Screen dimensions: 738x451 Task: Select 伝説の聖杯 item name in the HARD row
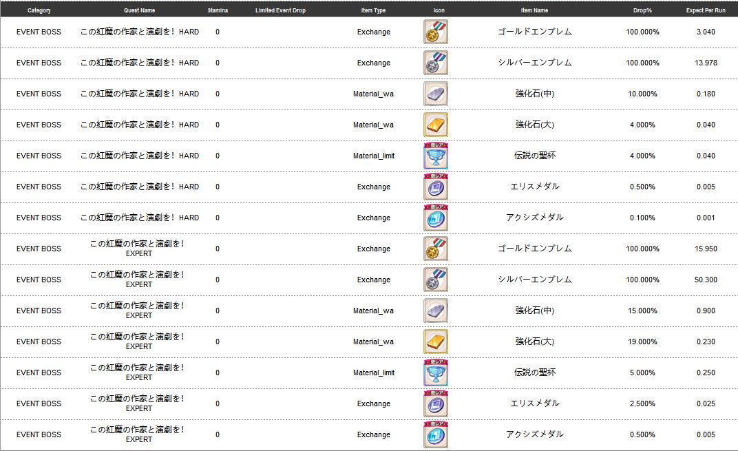tap(535, 156)
